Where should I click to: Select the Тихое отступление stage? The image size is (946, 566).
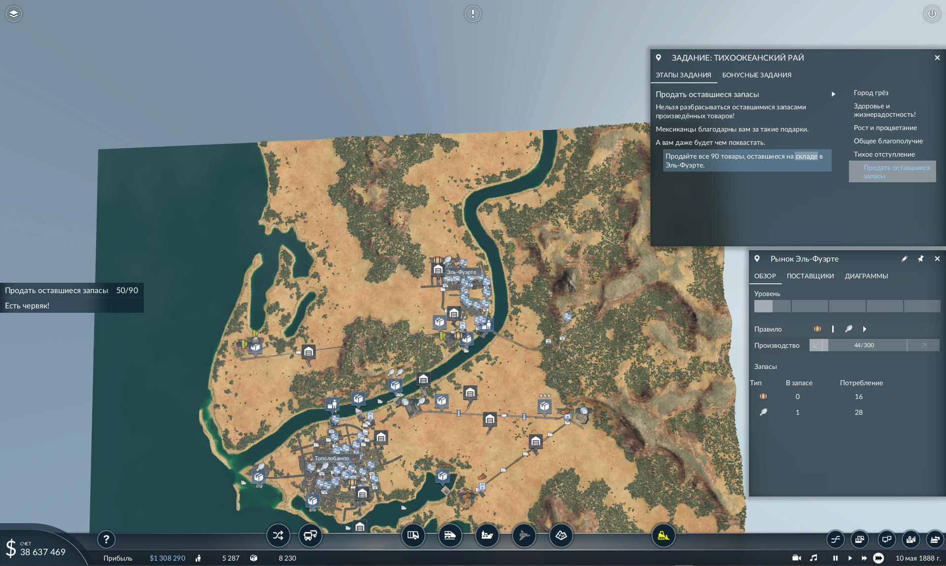(884, 154)
